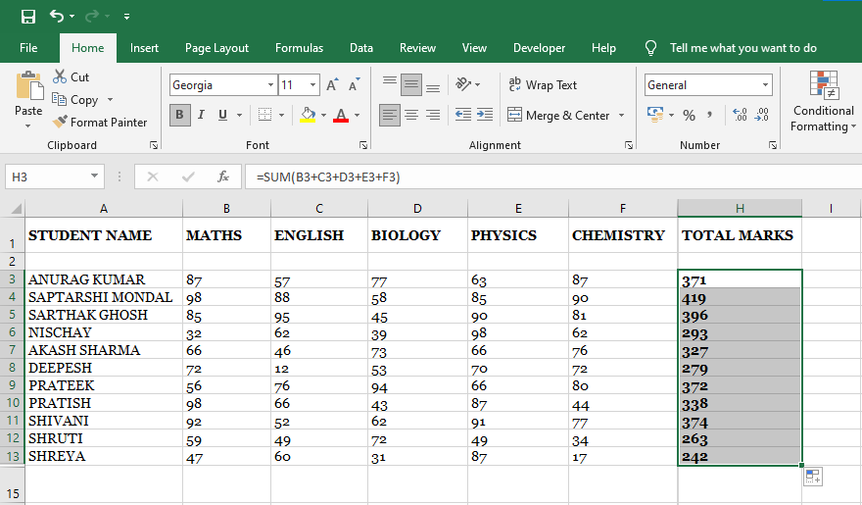Click the yellow Fill Color bucket

pyautogui.click(x=308, y=115)
